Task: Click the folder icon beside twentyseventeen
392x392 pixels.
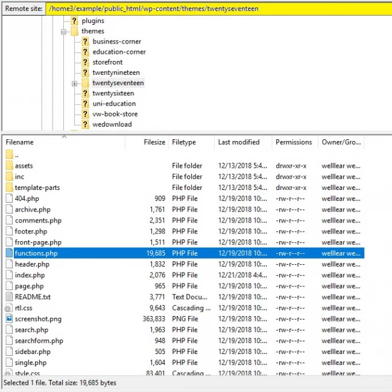Action: pyautogui.click(x=85, y=83)
